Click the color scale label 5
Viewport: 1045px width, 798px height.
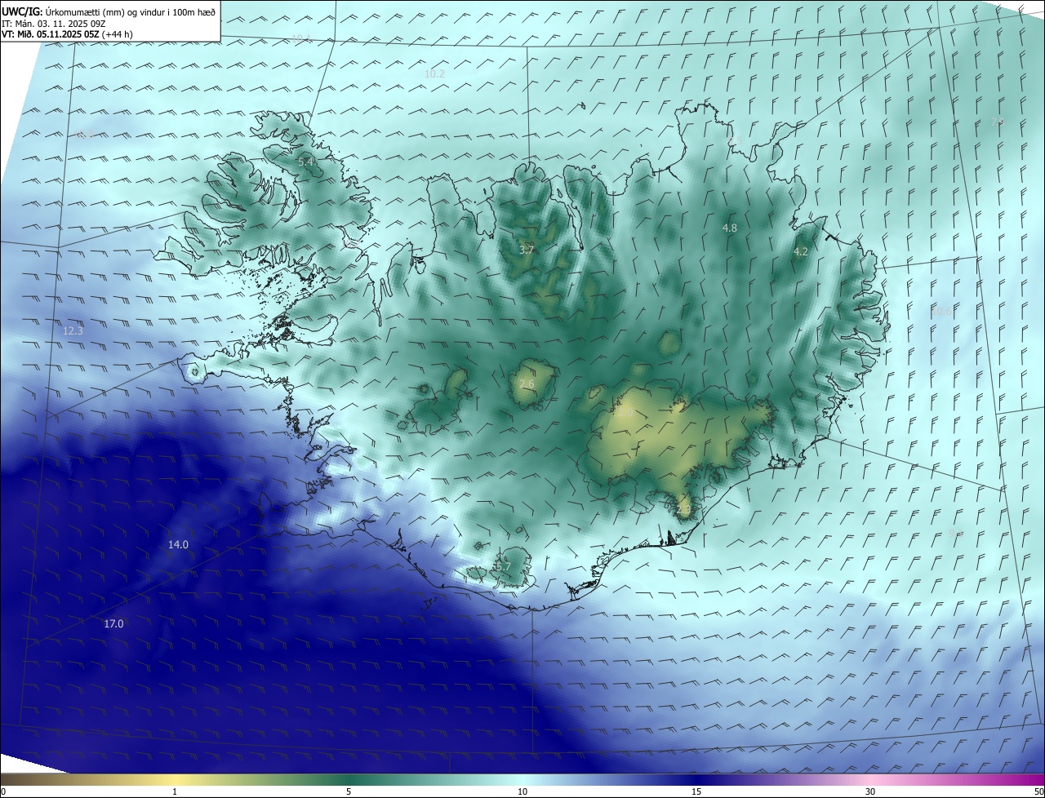point(349,792)
